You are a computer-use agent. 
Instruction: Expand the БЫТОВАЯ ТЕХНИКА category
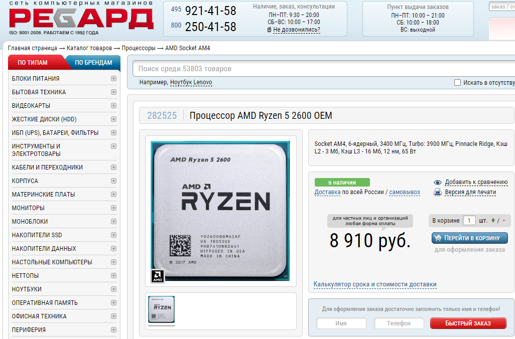[x=113, y=92]
